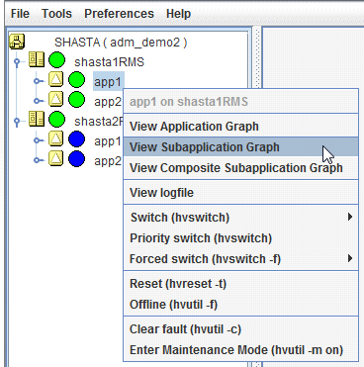Click the green status circle beside shasta1RMS
The image size is (364, 367).
coord(56,60)
